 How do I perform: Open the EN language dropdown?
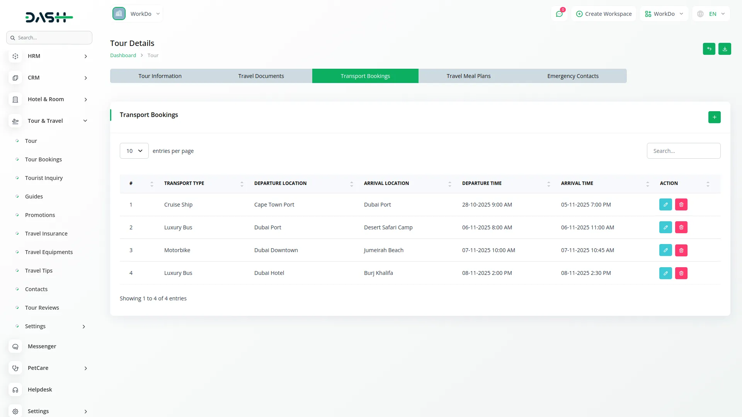711,14
